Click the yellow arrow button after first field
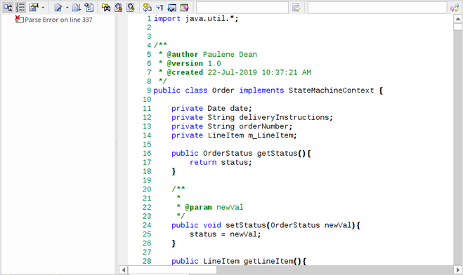The image size is (463, 275). [296, 8]
